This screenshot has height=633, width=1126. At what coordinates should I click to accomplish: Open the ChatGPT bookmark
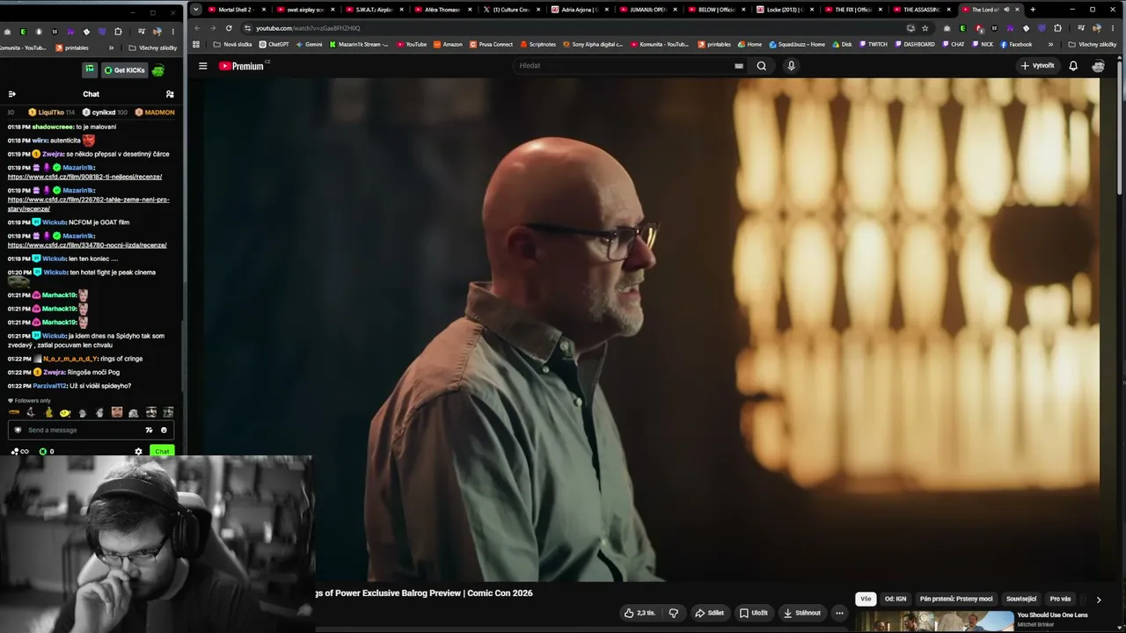[273, 44]
